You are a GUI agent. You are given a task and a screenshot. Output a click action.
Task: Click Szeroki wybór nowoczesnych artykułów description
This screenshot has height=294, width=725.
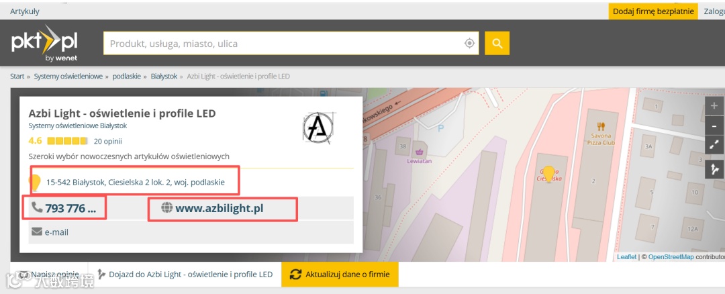pos(129,156)
